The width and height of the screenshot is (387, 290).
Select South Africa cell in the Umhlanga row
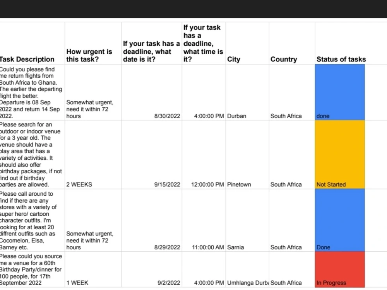tap(292, 270)
